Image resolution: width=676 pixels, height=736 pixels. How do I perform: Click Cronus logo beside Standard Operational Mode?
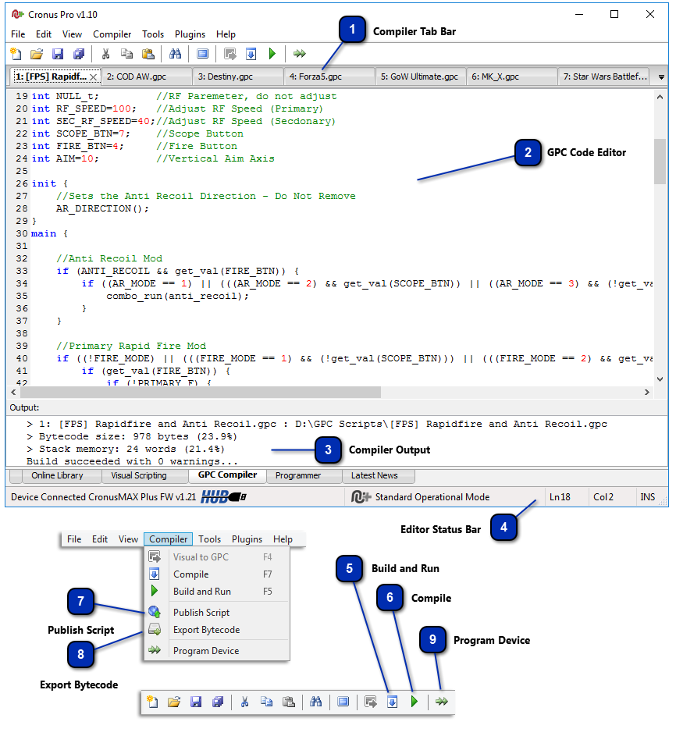pyautogui.click(x=361, y=496)
